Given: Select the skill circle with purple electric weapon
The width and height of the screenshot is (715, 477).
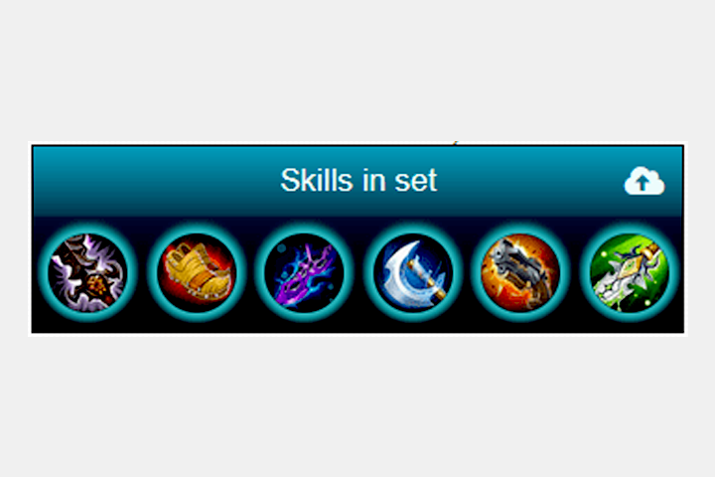Looking at the screenshot, I should click(x=305, y=272).
